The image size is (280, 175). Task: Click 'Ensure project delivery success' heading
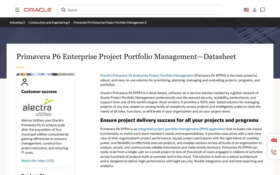click(179, 120)
